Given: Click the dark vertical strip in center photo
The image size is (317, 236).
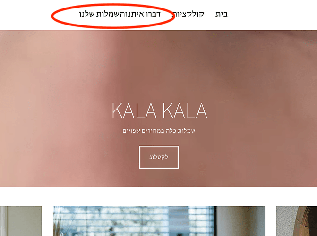Looking at the screenshot, I should pos(215,221).
